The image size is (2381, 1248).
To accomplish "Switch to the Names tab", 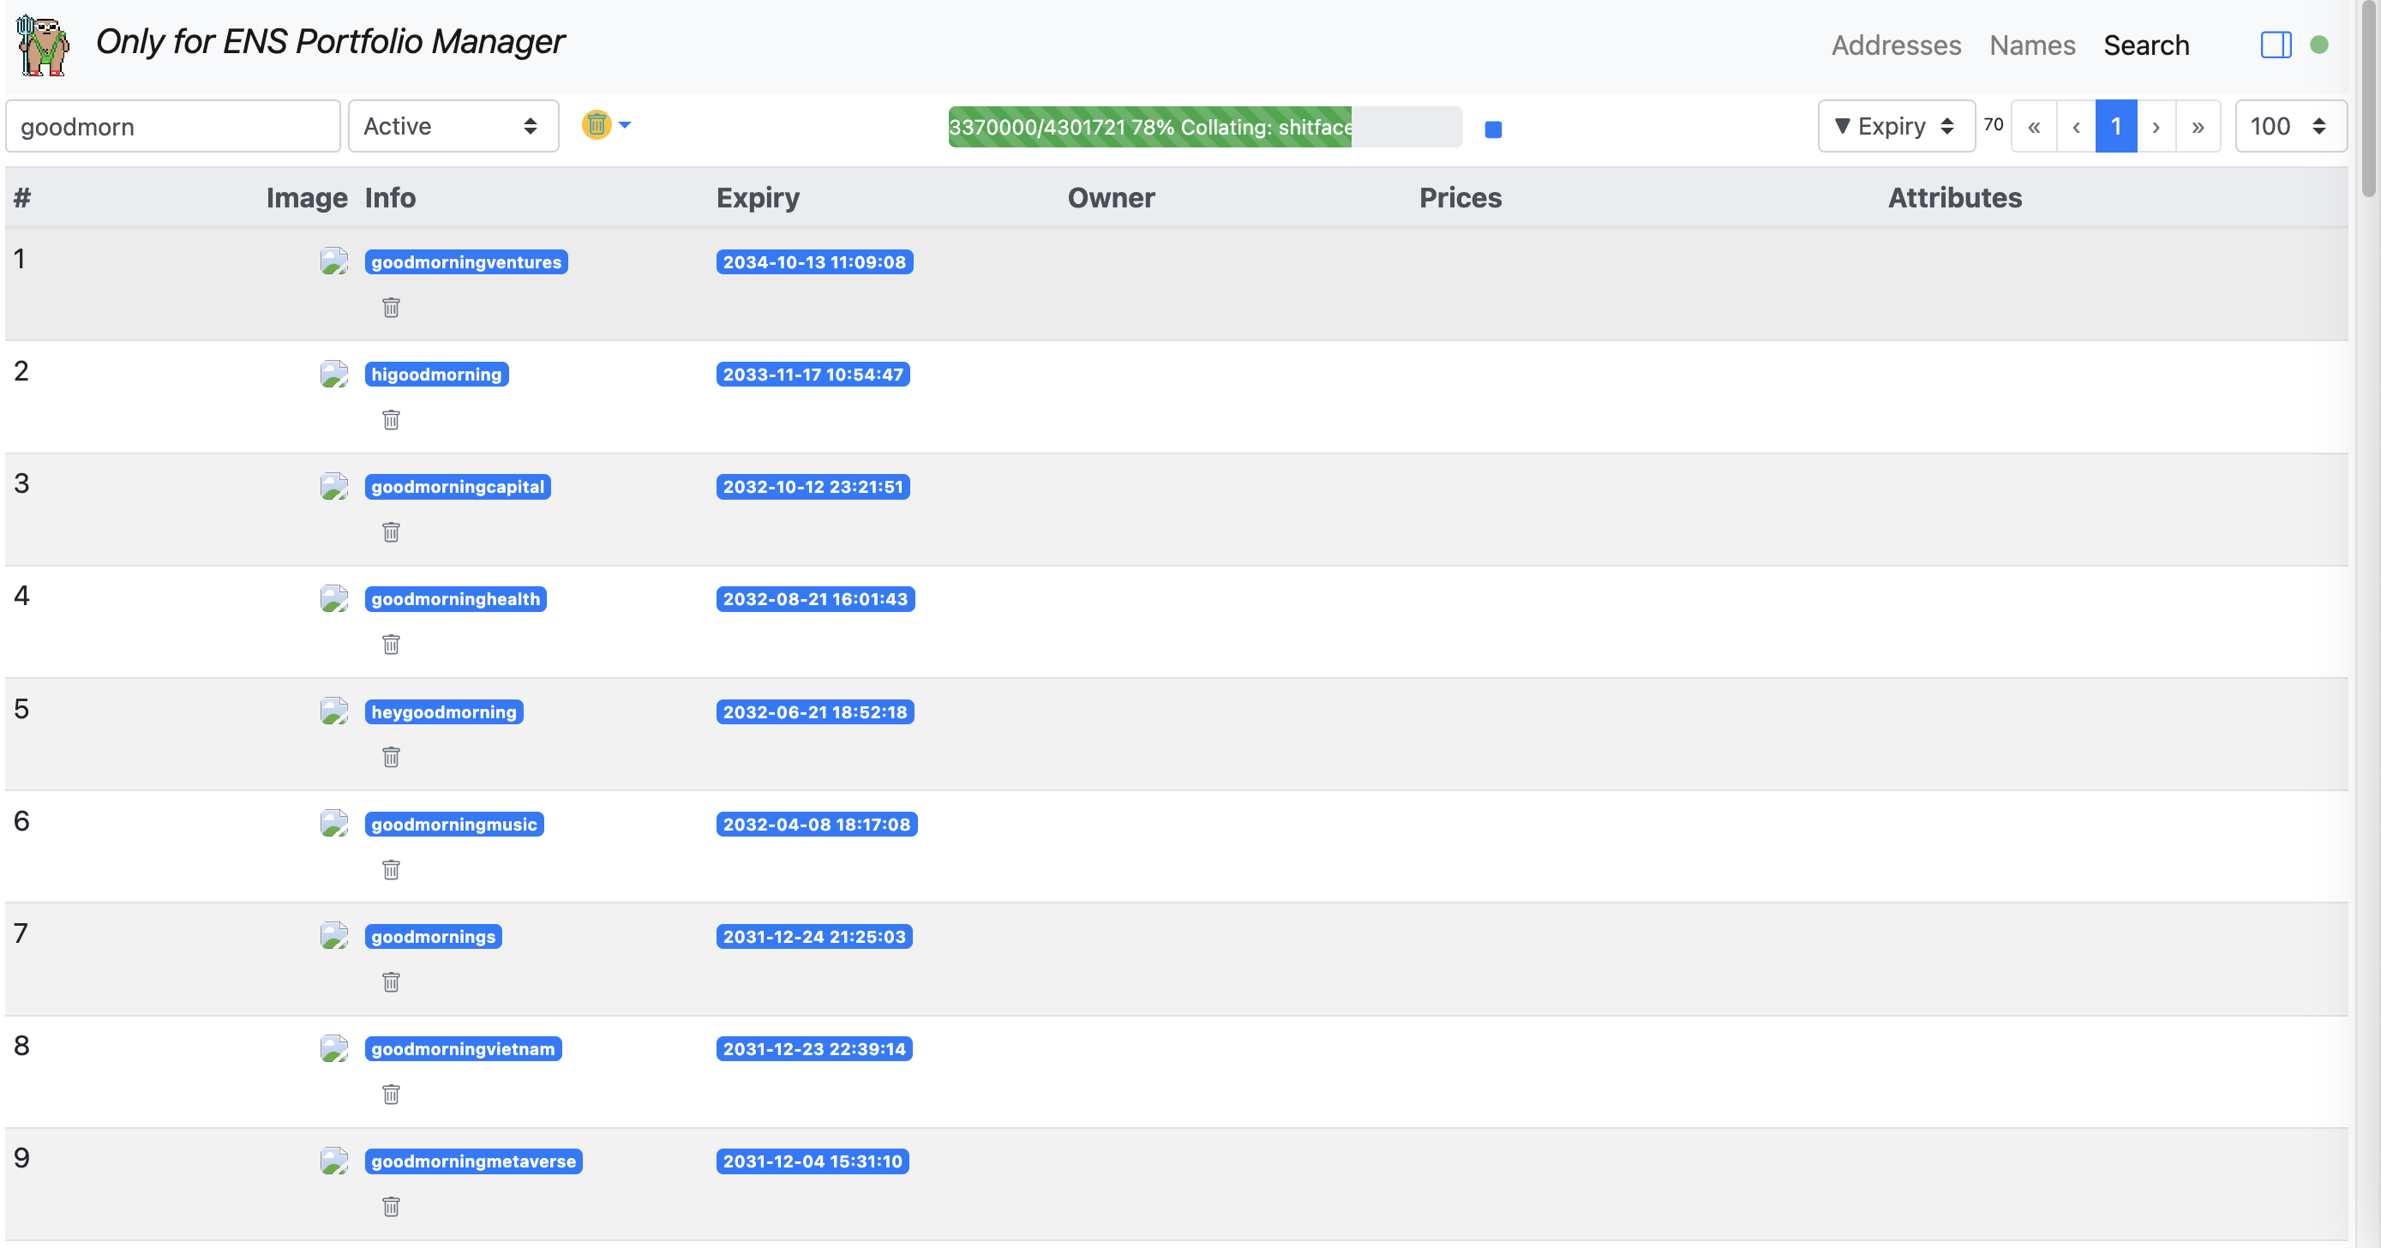I will (2031, 45).
